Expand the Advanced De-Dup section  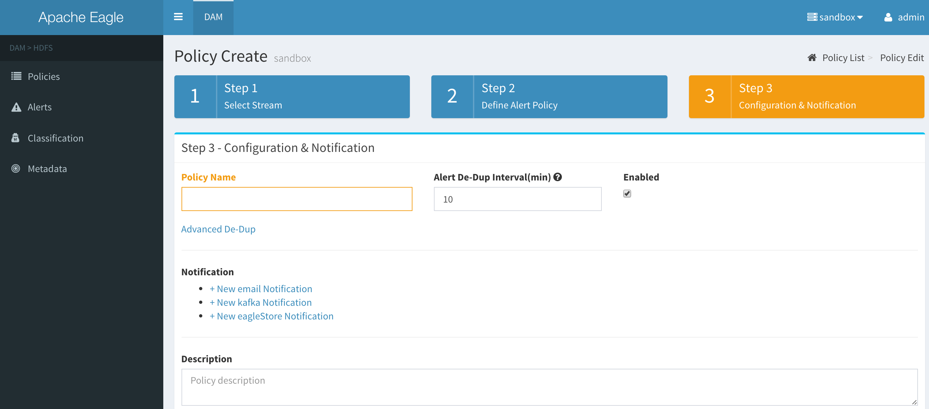(218, 229)
